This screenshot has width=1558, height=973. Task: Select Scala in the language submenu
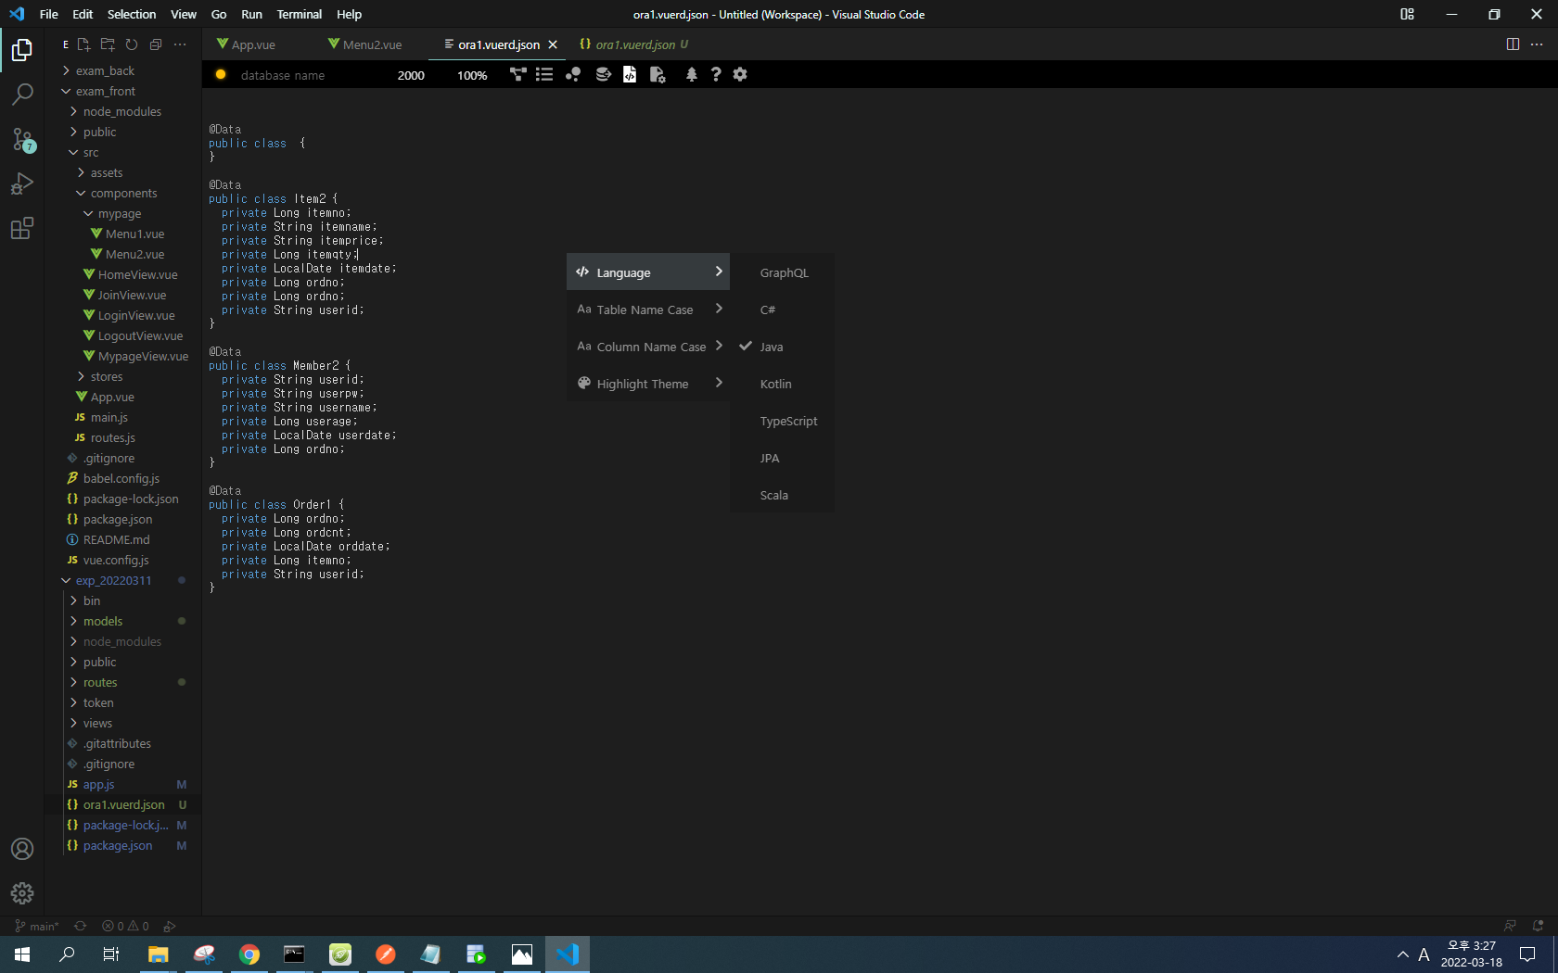[x=783, y=495]
